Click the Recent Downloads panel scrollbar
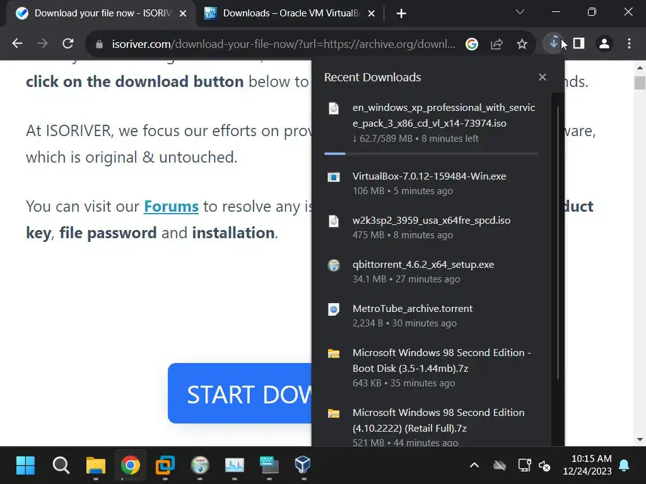 pyautogui.click(x=558, y=243)
